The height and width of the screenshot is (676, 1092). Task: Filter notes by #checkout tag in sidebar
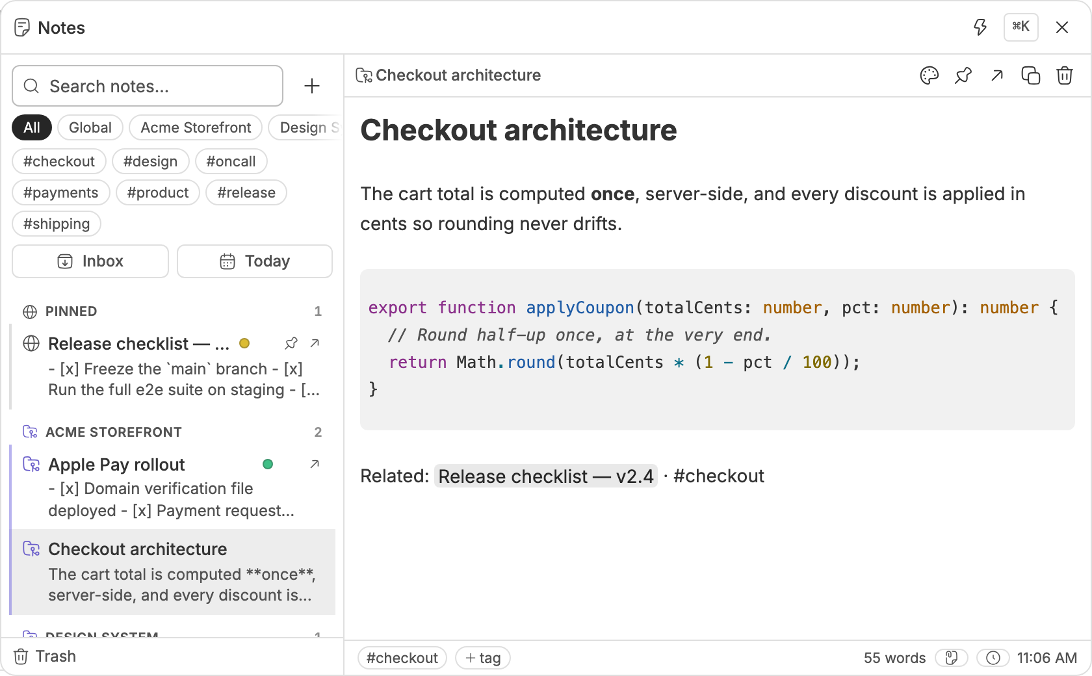58,161
